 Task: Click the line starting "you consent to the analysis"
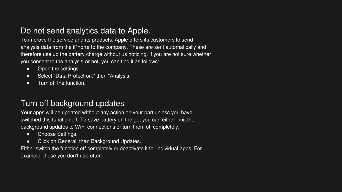point(90,62)
